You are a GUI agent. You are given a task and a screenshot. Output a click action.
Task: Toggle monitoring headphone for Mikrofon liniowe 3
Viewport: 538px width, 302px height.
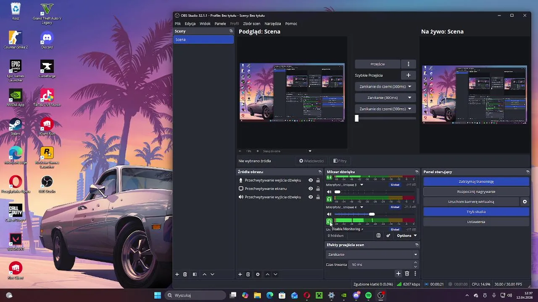click(329, 199)
